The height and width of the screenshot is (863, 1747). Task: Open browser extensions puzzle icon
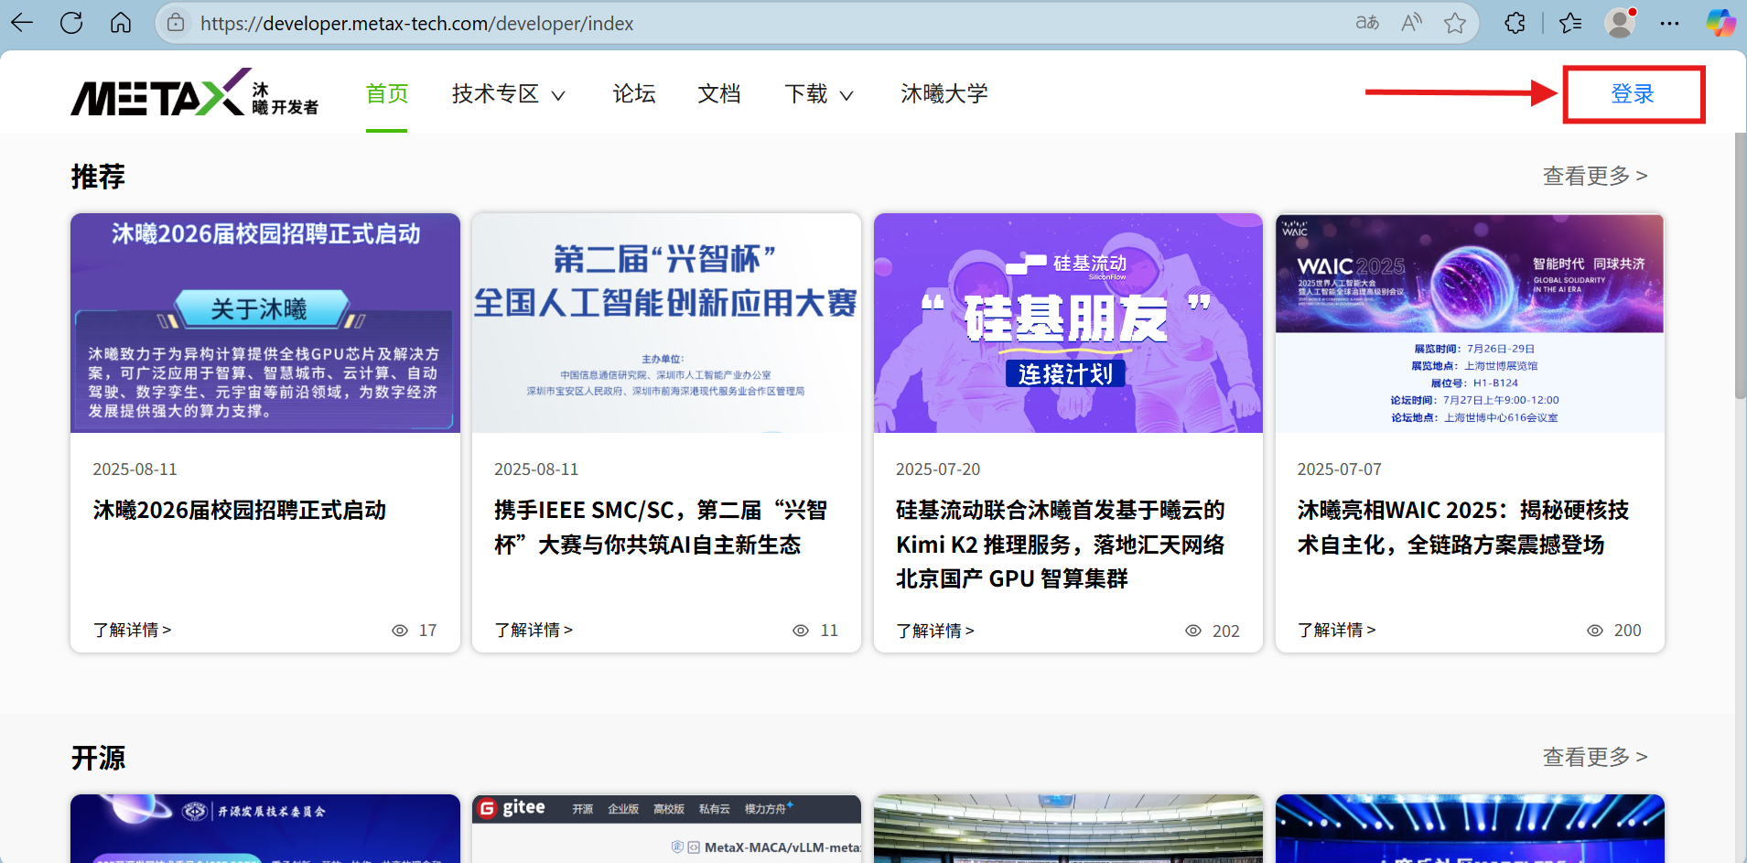tap(1515, 23)
